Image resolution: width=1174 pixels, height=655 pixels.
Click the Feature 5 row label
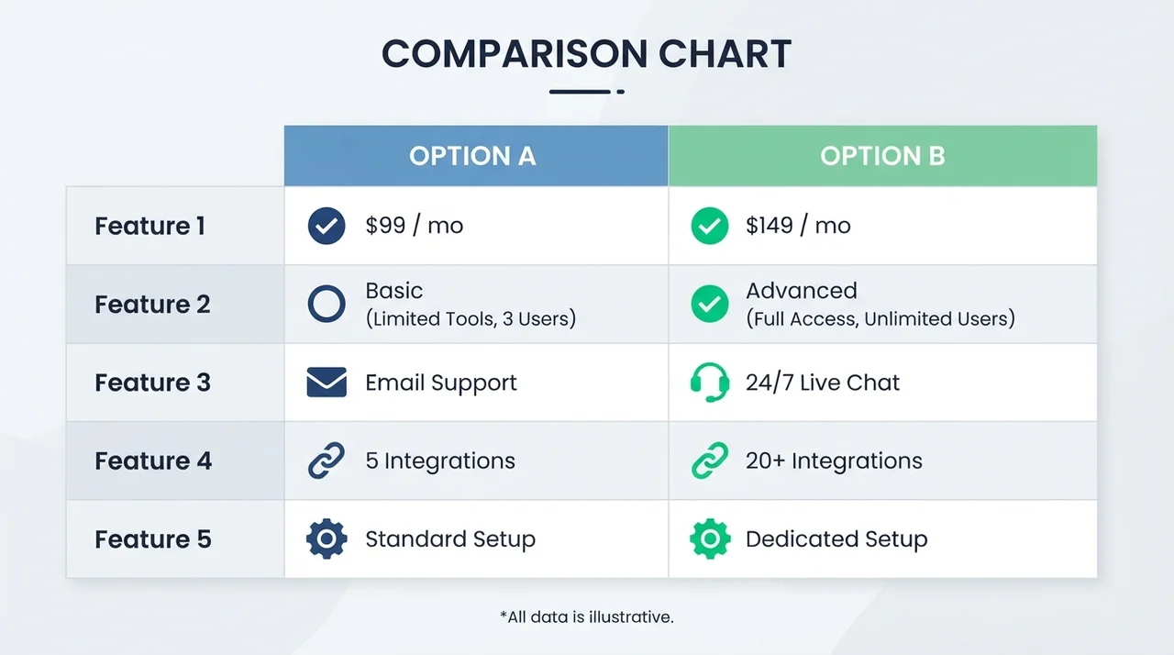point(152,539)
